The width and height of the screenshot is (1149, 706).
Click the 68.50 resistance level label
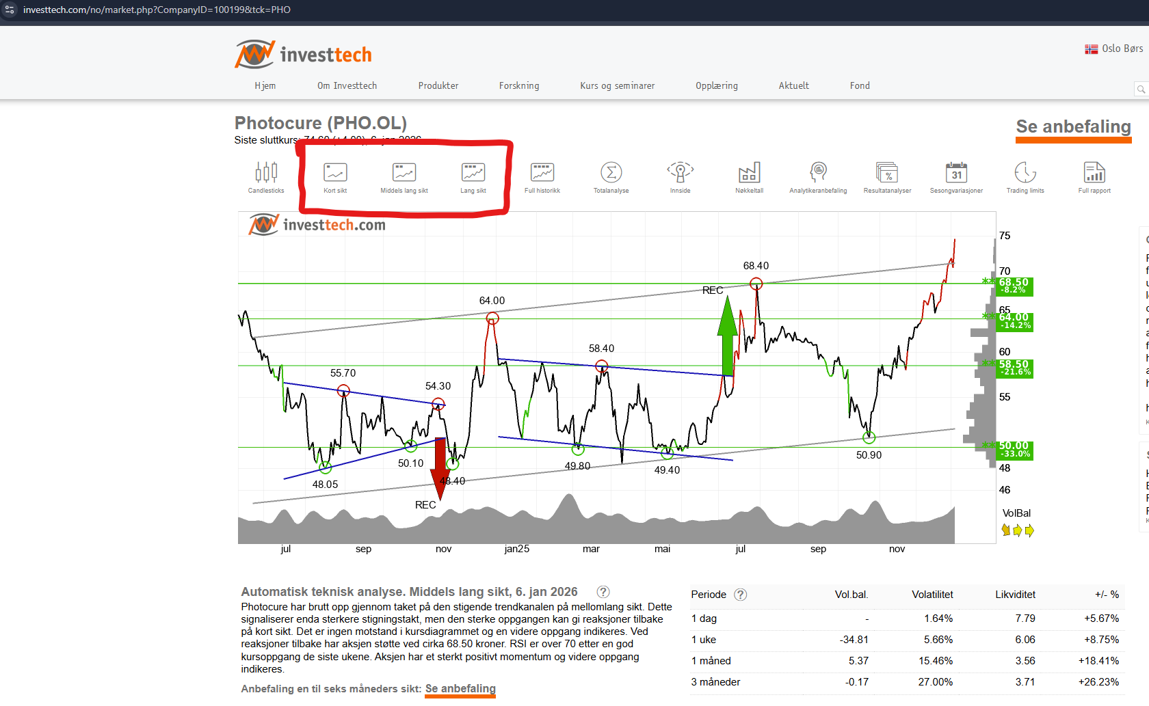1014,286
